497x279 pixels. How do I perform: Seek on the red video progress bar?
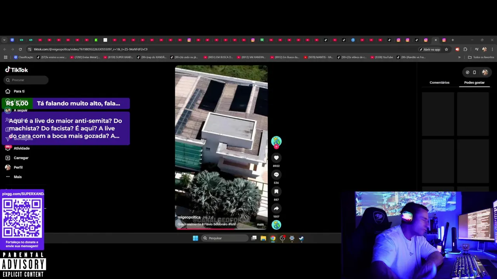click(221, 229)
